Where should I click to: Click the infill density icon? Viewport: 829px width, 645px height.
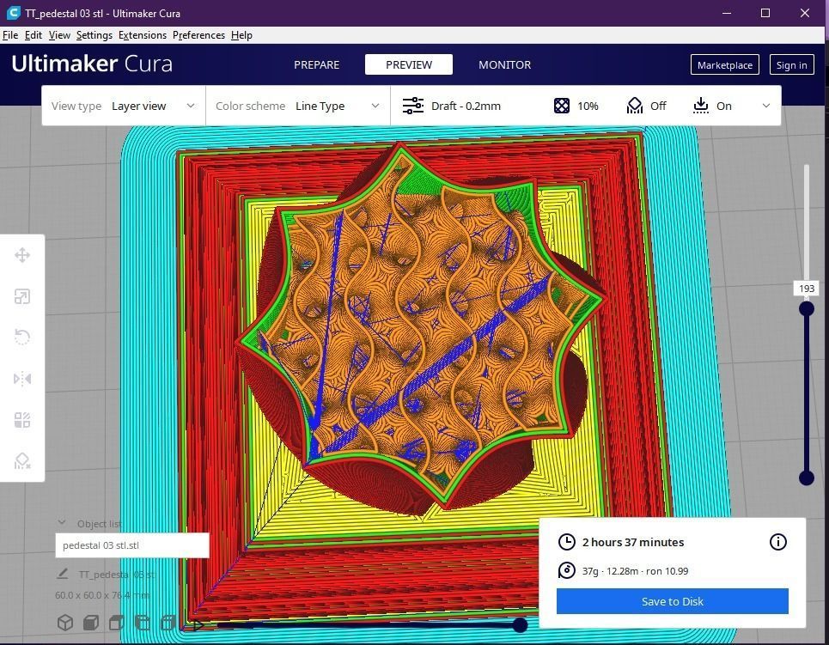pos(562,106)
